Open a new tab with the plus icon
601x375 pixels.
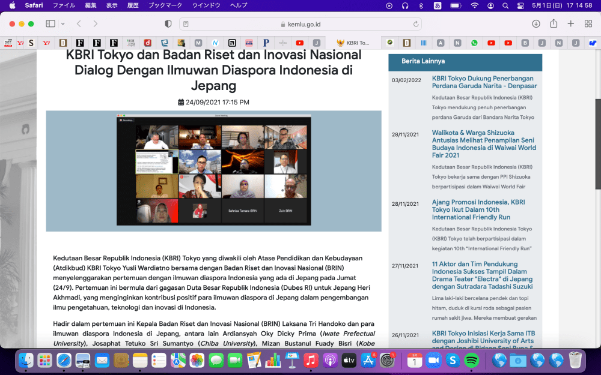570,23
